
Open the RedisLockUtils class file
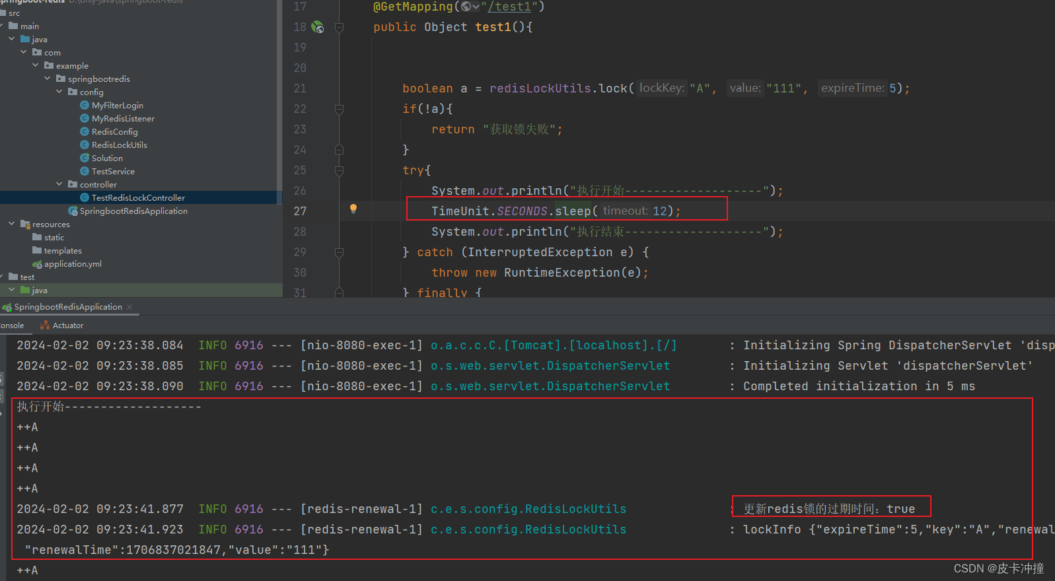point(119,145)
